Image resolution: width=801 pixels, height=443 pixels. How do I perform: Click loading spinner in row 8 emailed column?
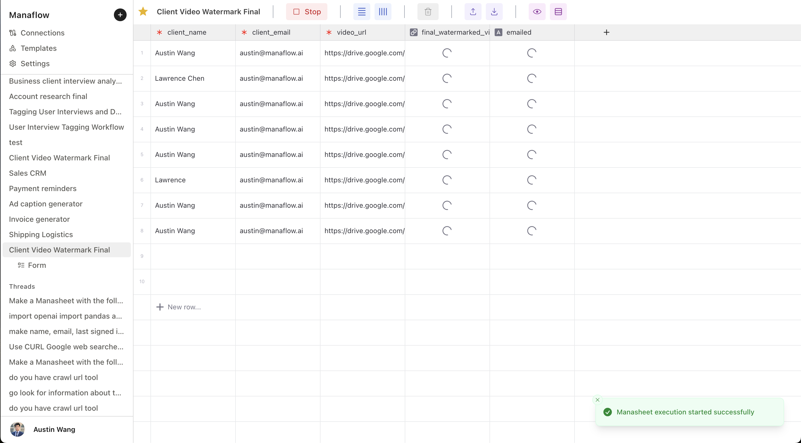[x=532, y=230]
